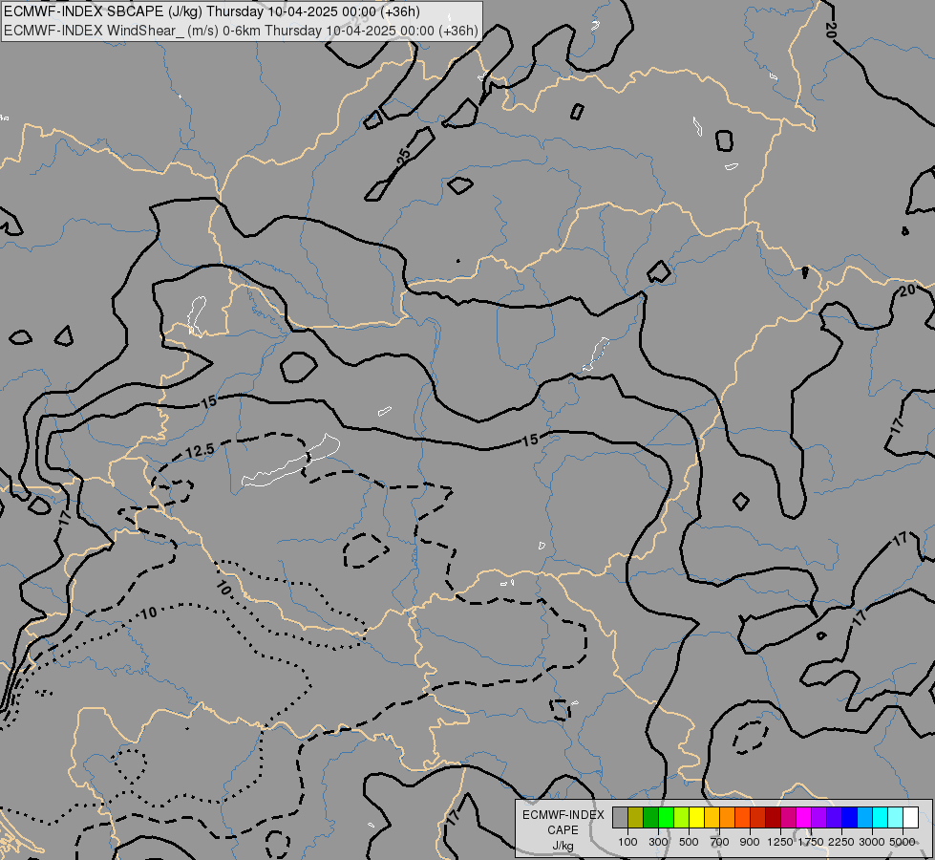Select the bright green legend swatch
Screen dimensions: 935x860
point(666,817)
